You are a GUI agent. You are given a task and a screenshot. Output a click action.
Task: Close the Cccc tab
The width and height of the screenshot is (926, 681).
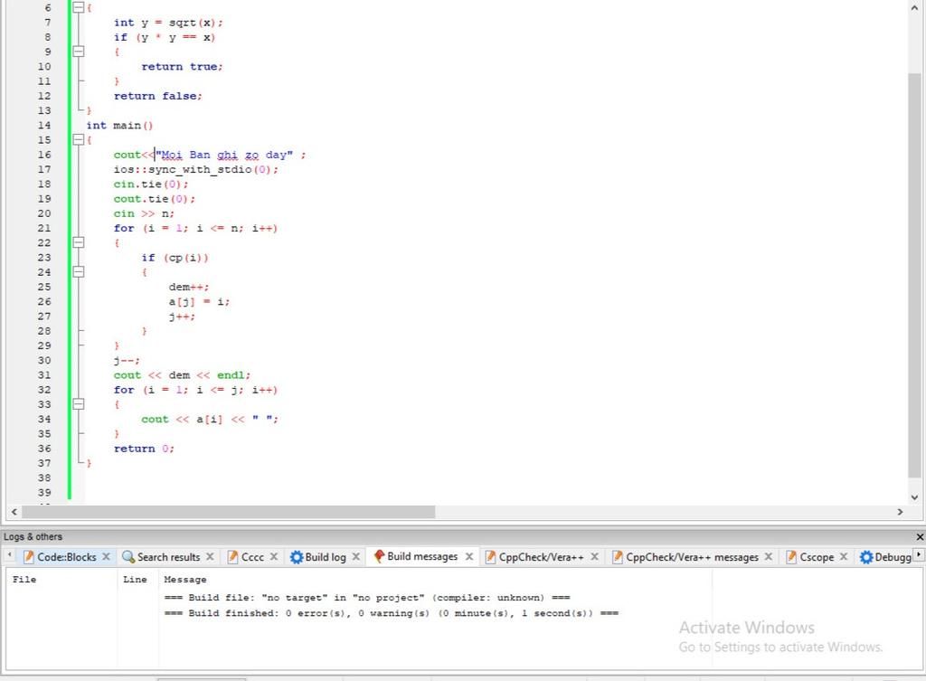click(274, 557)
